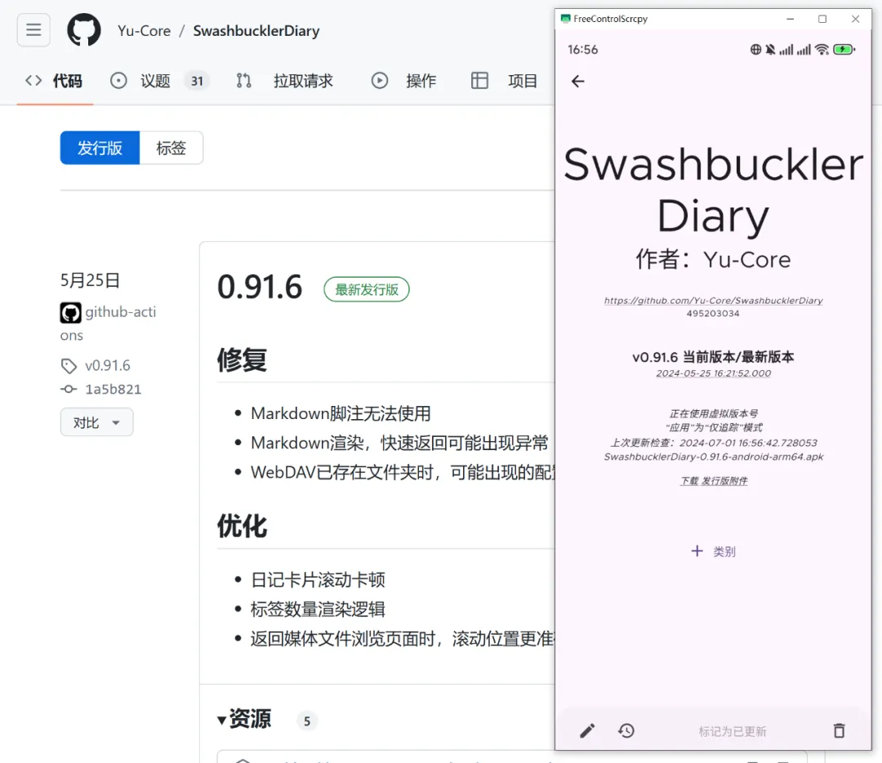
Task: Select the 标签 button
Action: [x=171, y=148]
